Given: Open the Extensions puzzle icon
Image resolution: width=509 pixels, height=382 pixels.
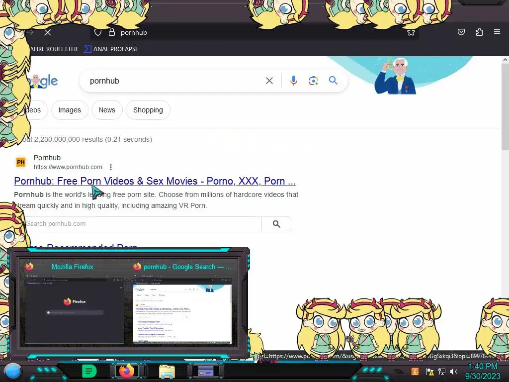Looking at the screenshot, I should pos(480,32).
